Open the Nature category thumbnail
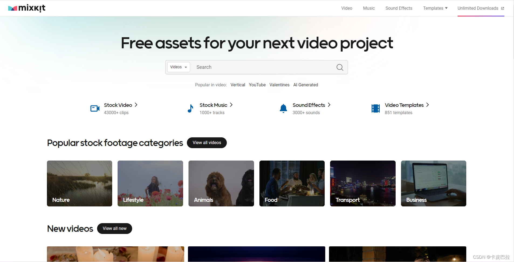 (80, 183)
